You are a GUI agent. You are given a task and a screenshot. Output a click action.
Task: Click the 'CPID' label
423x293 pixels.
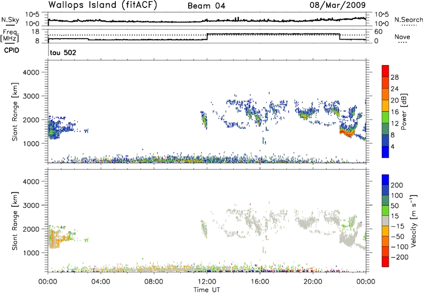pos(12,50)
